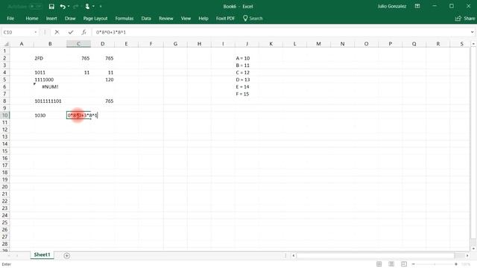Click the Redo arrow icon
Screen dimensions: 477x268
[x=76, y=7]
